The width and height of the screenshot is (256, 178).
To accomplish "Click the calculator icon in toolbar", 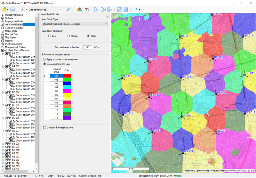I will coord(125,10).
